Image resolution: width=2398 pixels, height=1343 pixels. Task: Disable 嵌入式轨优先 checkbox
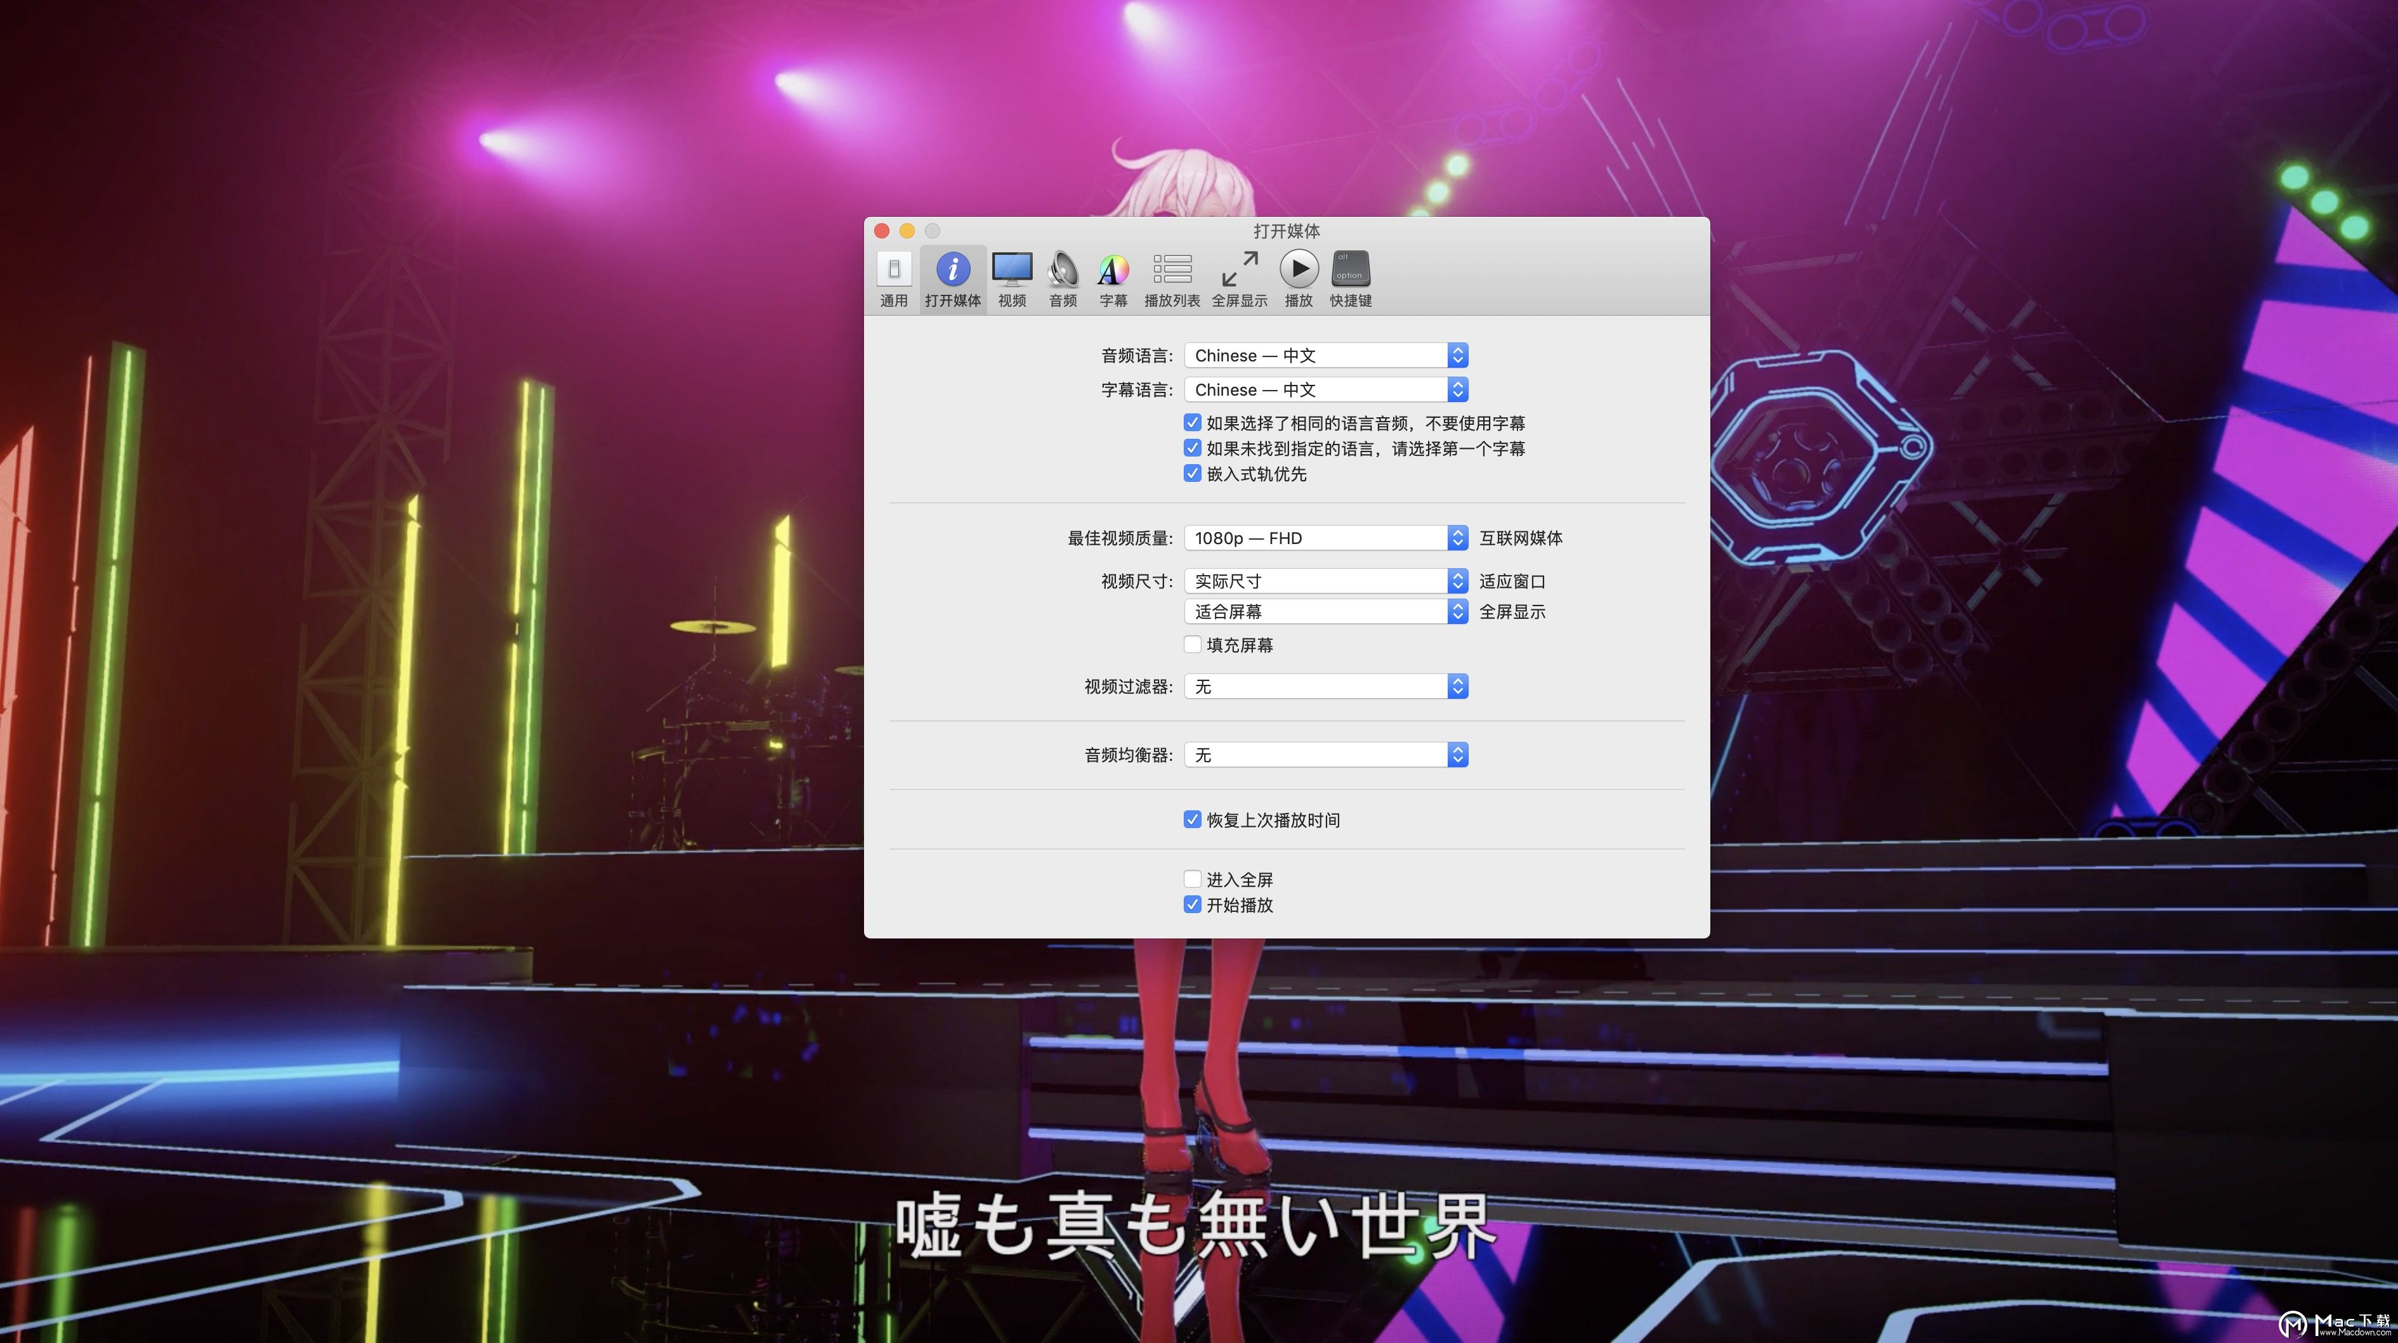tap(1191, 473)
